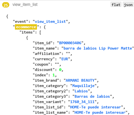Click the item_category3 value Barras de labios
Viewport: 134px width, 115px height.
click(92, 97)
